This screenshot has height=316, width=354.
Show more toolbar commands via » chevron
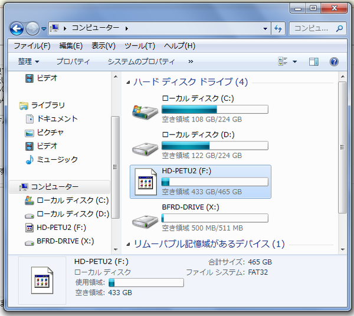191,61
